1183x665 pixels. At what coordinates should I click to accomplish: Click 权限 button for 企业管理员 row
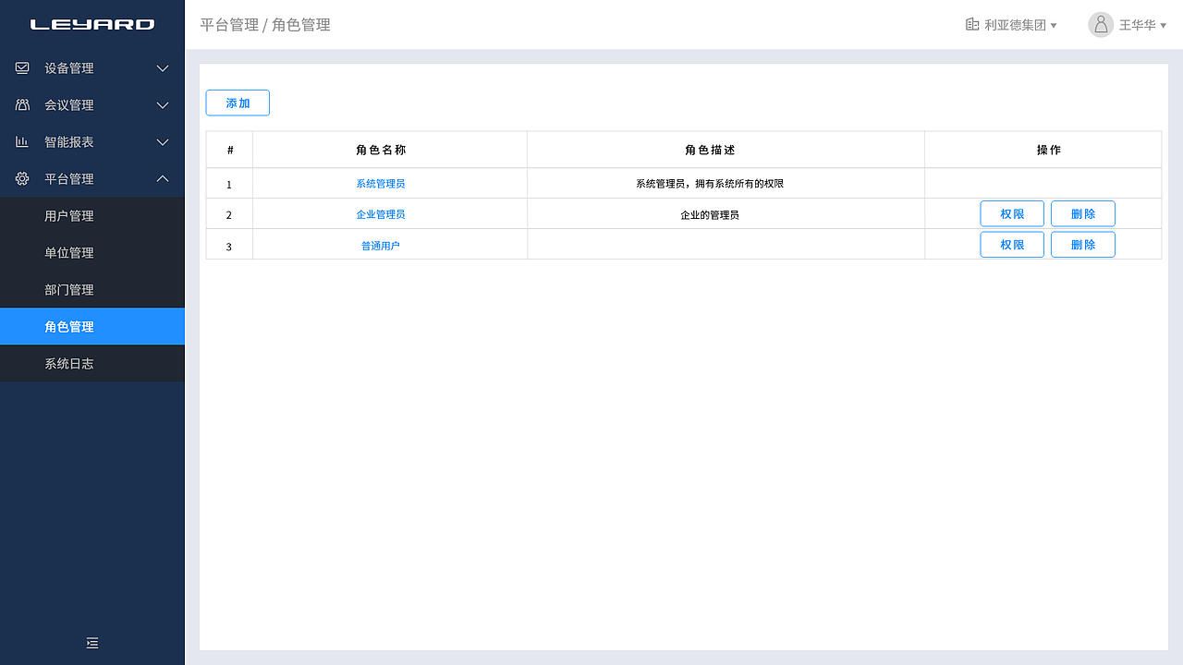[1012, 213]
